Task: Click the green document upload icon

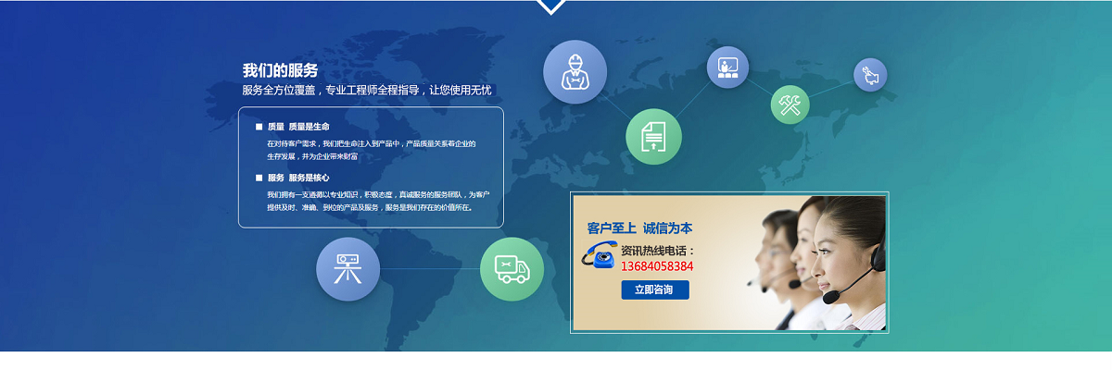Action: 653,136
